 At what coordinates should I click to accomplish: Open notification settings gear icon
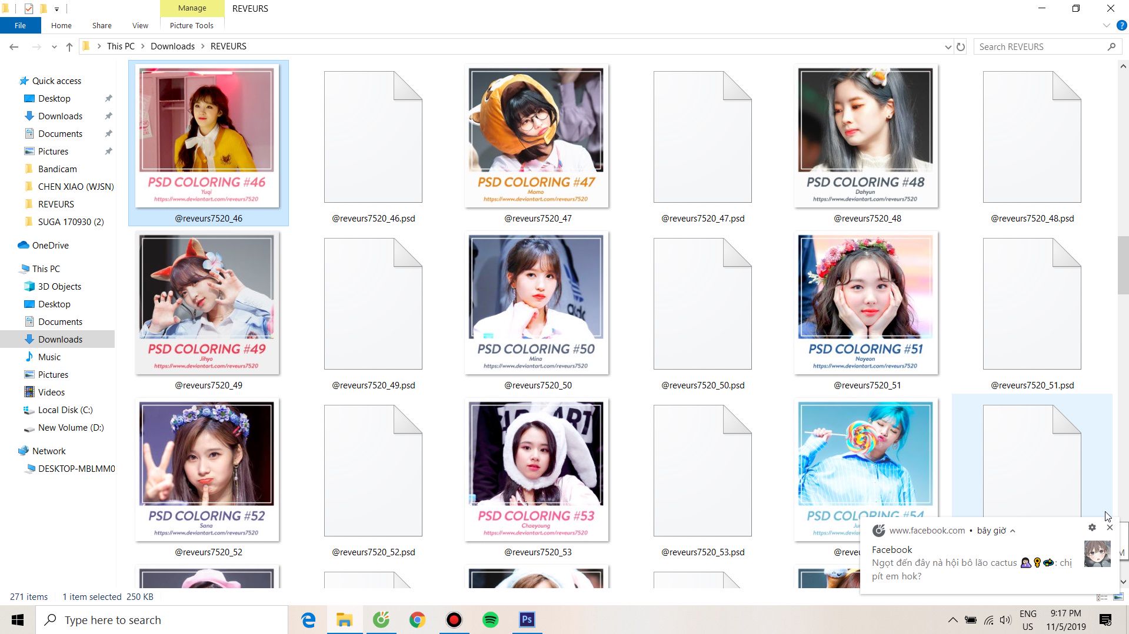coord(1092,528)
